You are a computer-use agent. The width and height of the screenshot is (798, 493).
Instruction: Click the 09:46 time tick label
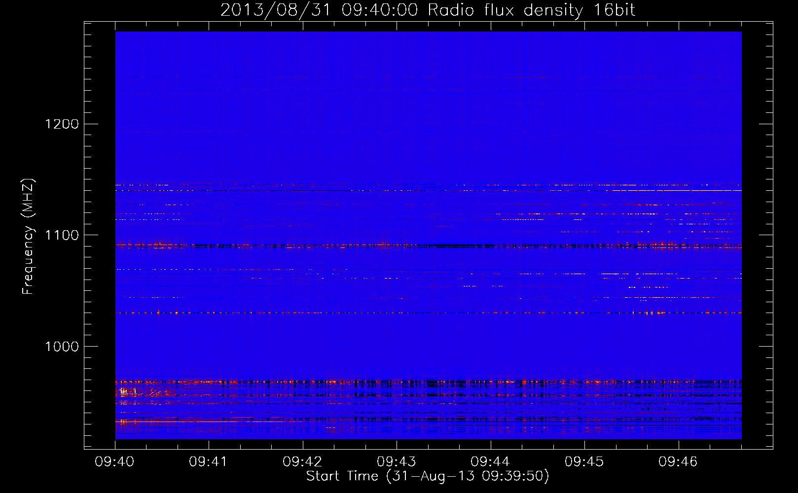pyautogui.click(x=678, y=462)
